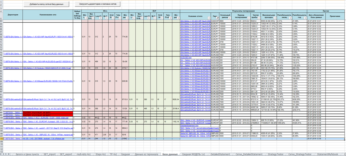
Task: Open SELL Grid Step filter dropdown
Action: [113, 18]
